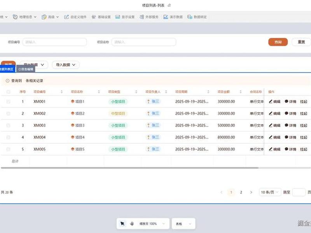Viewport: 311px width, 233px height.
Task: Click the table's horizontal scrollbar
Action: (130, 168)
